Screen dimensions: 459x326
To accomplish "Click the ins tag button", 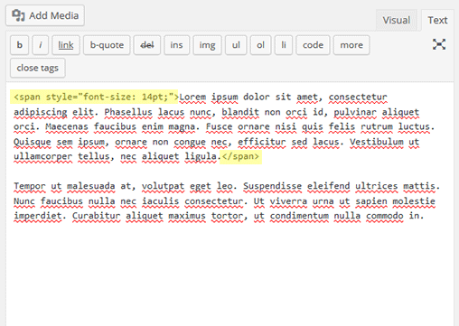I will [x=176, y=45].
